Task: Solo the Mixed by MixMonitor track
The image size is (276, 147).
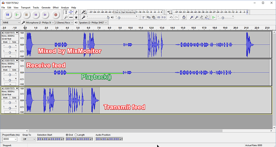Action: [14, 42]
